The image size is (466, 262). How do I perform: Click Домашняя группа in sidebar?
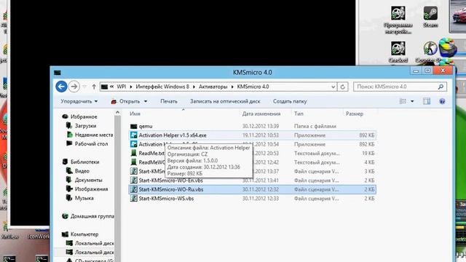(x=92, y=216)
